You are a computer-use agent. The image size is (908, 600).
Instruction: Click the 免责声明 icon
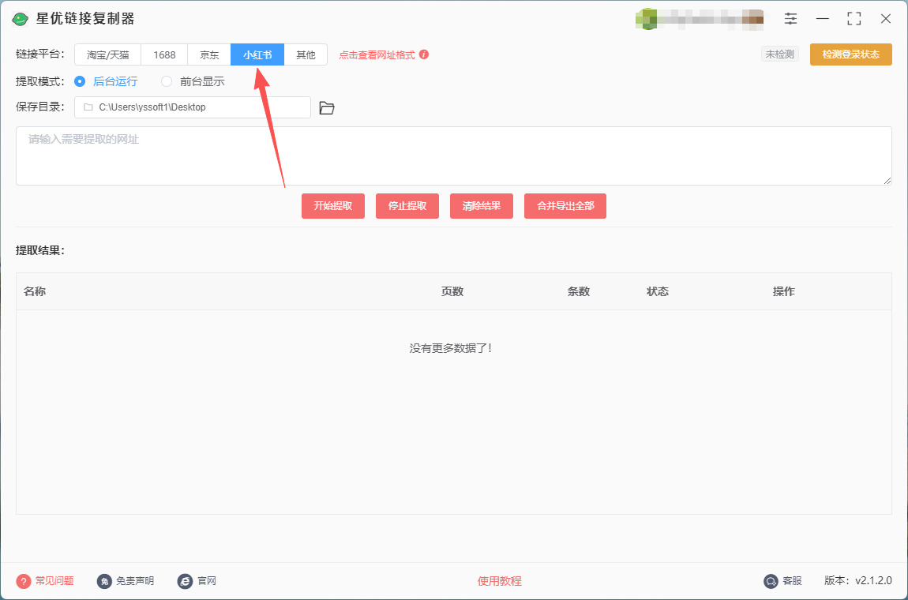pyautogui.click(x=104, y=581)
